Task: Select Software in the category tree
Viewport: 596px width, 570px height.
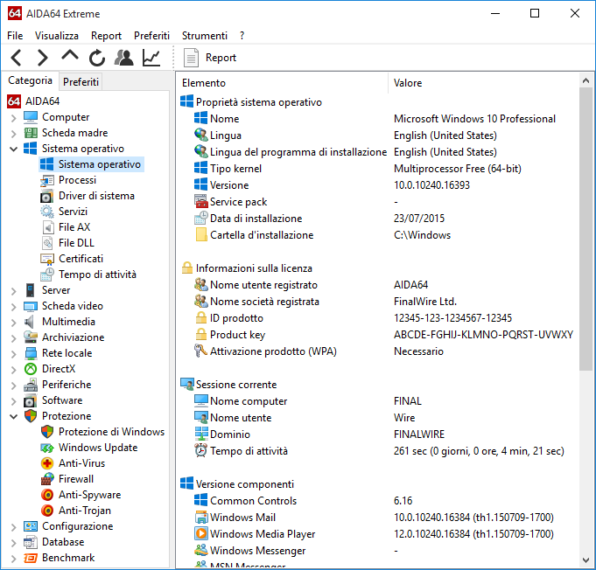Action: pyautogui.click(x=62, y=400)
